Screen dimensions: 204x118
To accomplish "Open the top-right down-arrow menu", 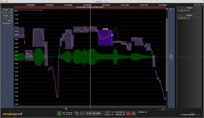I will (x=202, y=5).
